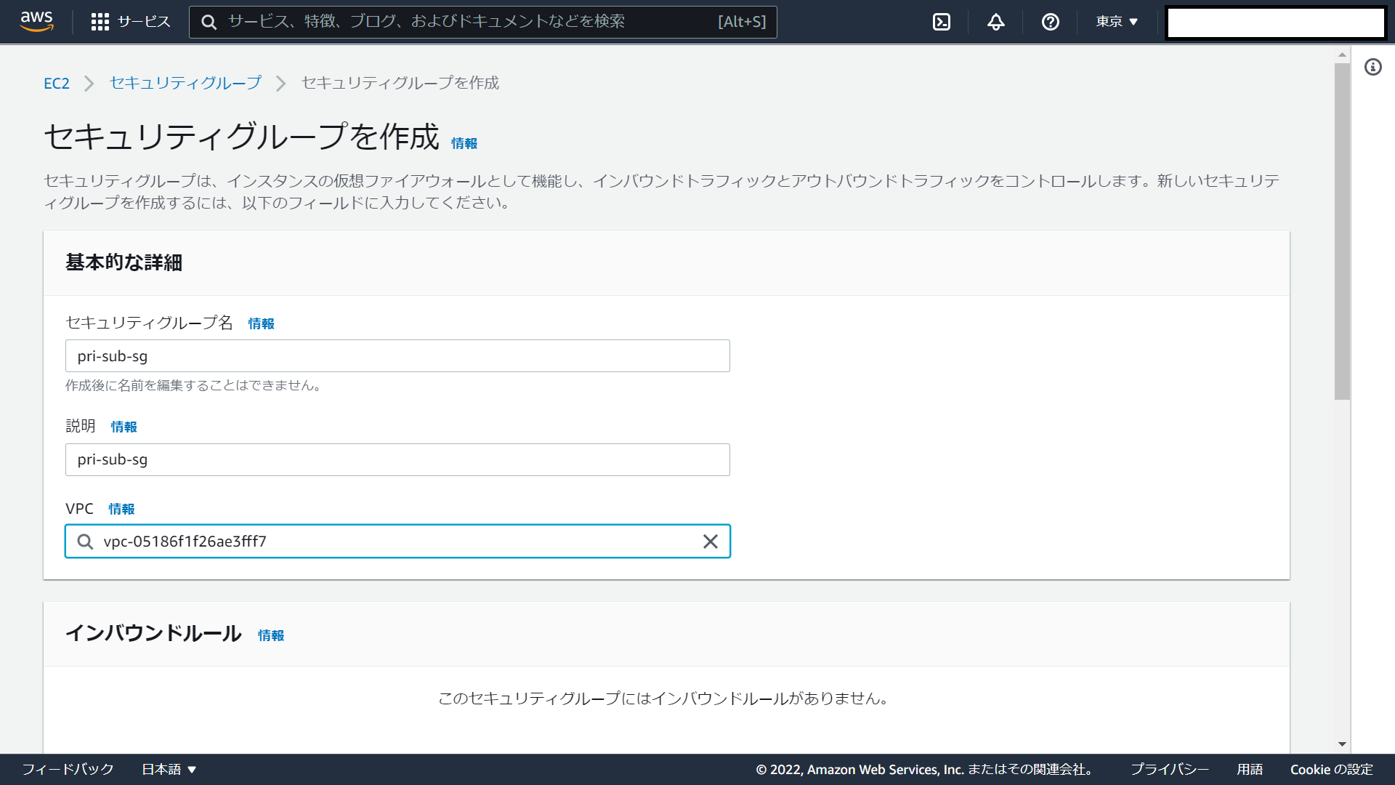Open the help question mark icon

click(x=1050, y=22)
